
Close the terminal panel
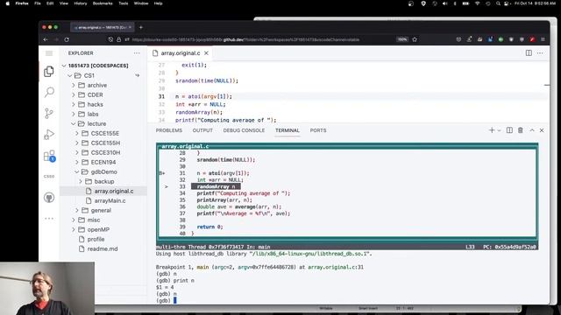pyautogui.click(x=542, y=130)
